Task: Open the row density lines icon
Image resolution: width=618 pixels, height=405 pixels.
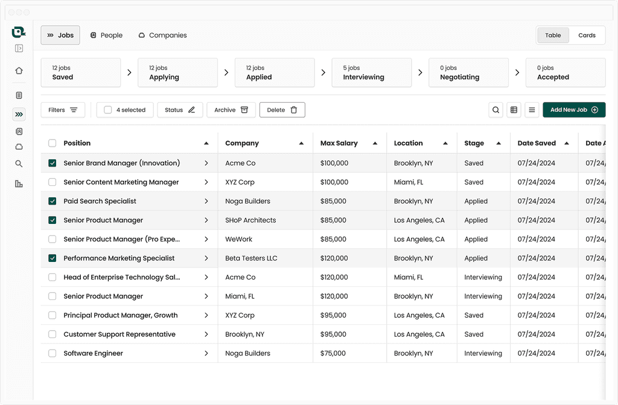Action: [532, 110]
